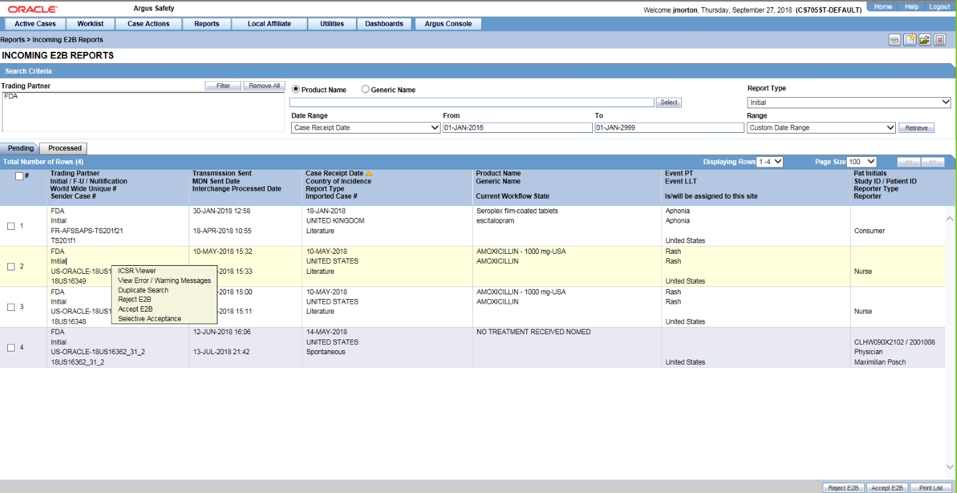
Task: Tick the checkbox for row 4
Action: (11, 347)
